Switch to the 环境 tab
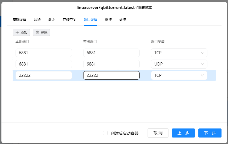Screen dimensions: 228x144 pos(123,20)
